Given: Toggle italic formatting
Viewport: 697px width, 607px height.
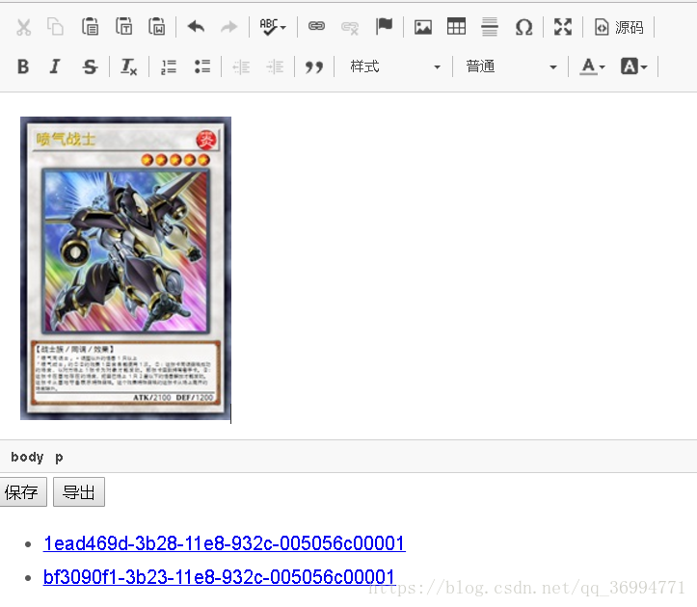Looking at the screenshot, I should click(x=55, y=66).
